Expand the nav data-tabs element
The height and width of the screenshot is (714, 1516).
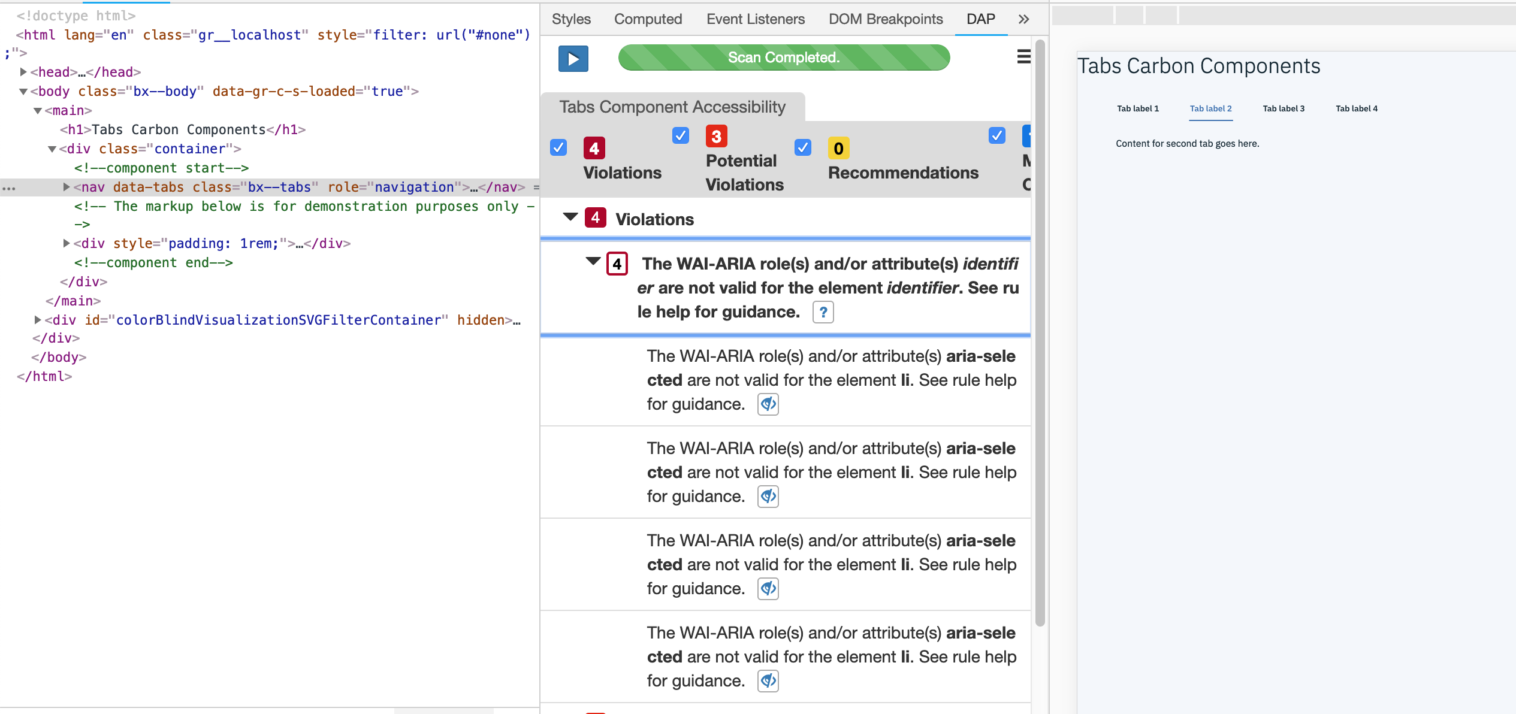pyautogui.click(x=66, y=187)
